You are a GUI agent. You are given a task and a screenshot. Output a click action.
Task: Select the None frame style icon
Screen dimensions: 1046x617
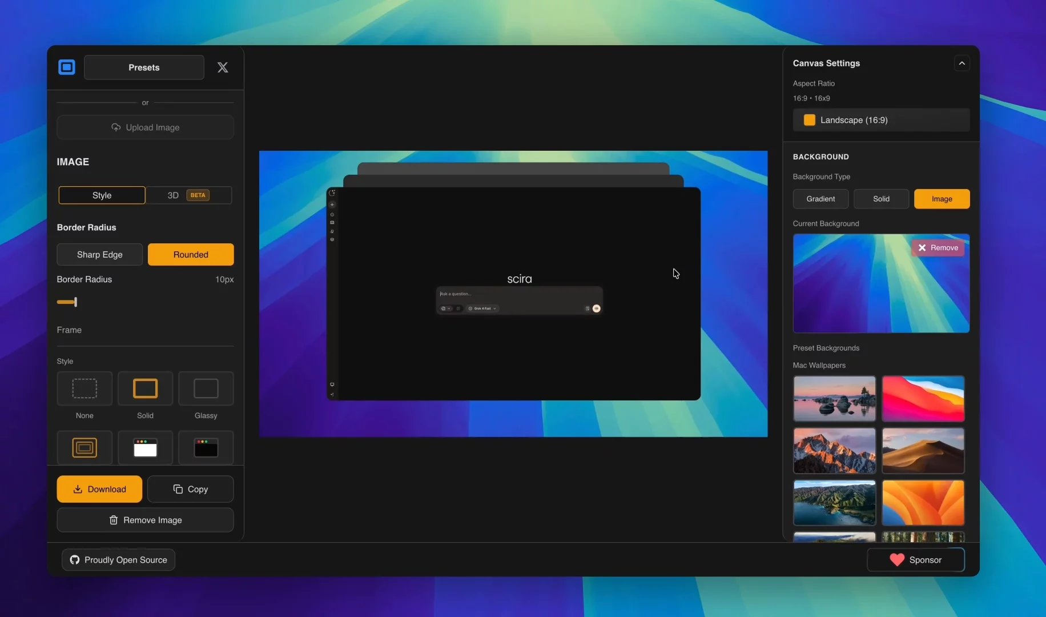85,388
